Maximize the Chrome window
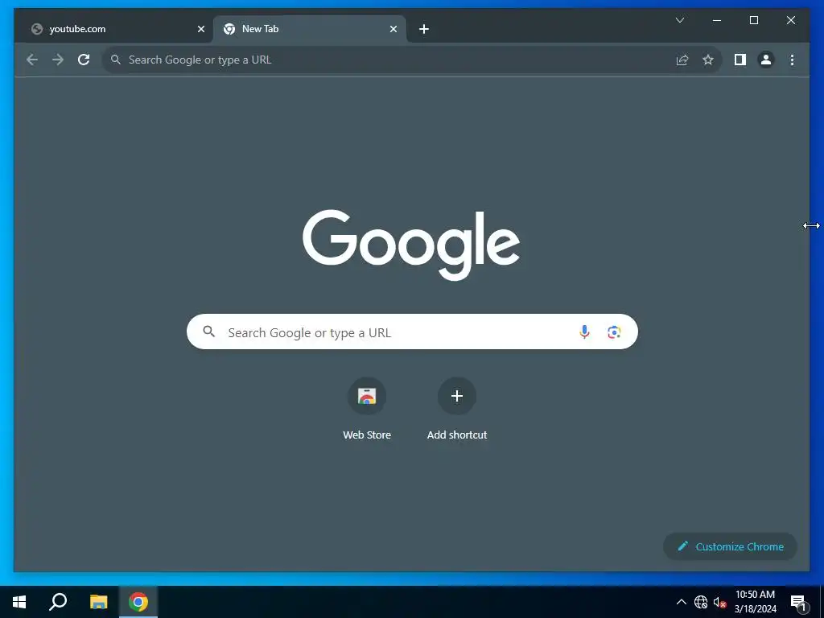The image size is (824, 618). click(753, 20)
